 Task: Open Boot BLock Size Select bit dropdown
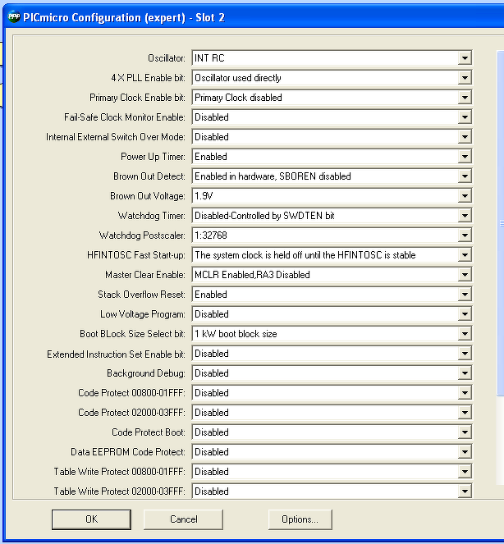(332, 334)
